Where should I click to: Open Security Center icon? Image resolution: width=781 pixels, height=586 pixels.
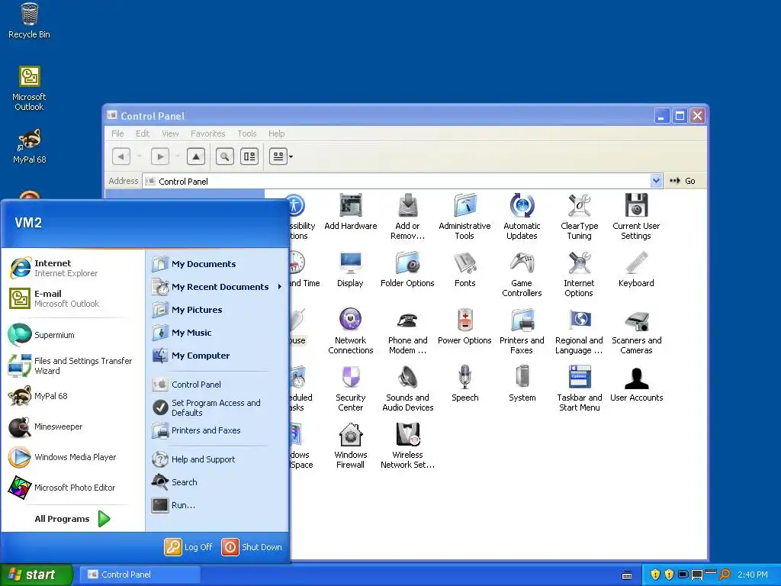tap(350, 388)
